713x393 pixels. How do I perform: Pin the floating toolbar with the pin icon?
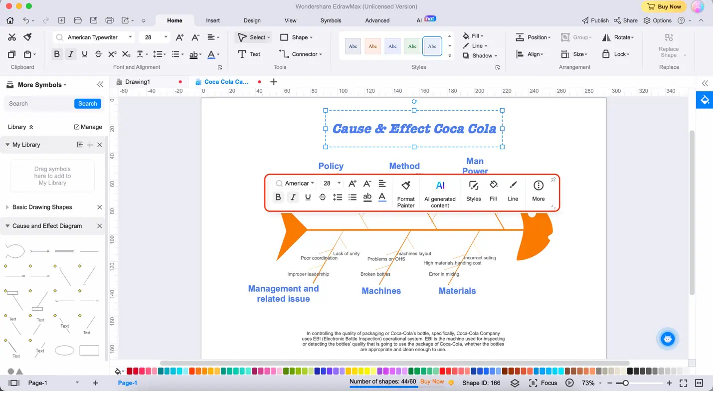pos(553,180)
